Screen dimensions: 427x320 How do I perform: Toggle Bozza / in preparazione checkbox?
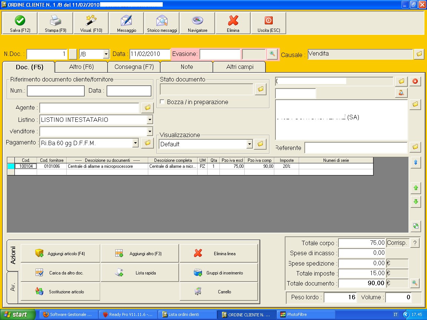point(162,102)
